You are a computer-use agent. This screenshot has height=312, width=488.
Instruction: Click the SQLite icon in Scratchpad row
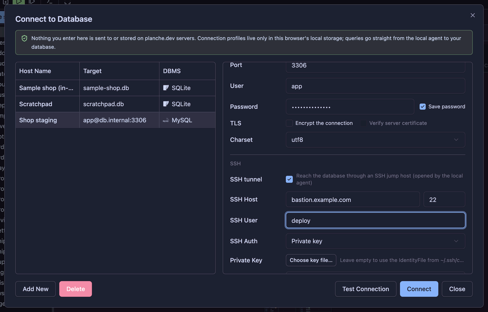pyautogui.click(x=166, y=104)
